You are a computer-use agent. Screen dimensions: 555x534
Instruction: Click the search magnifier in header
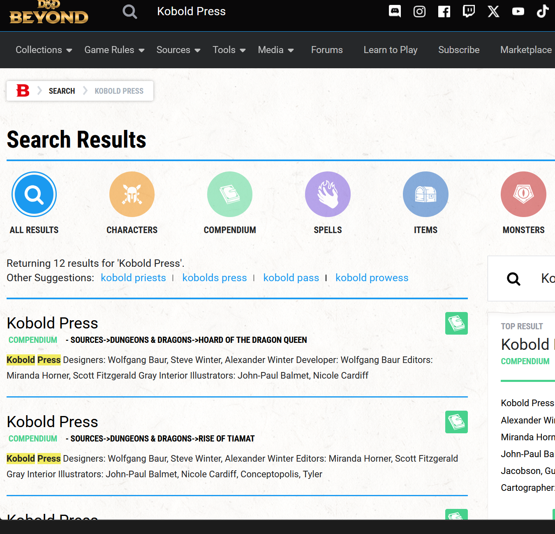pos(129,12)
